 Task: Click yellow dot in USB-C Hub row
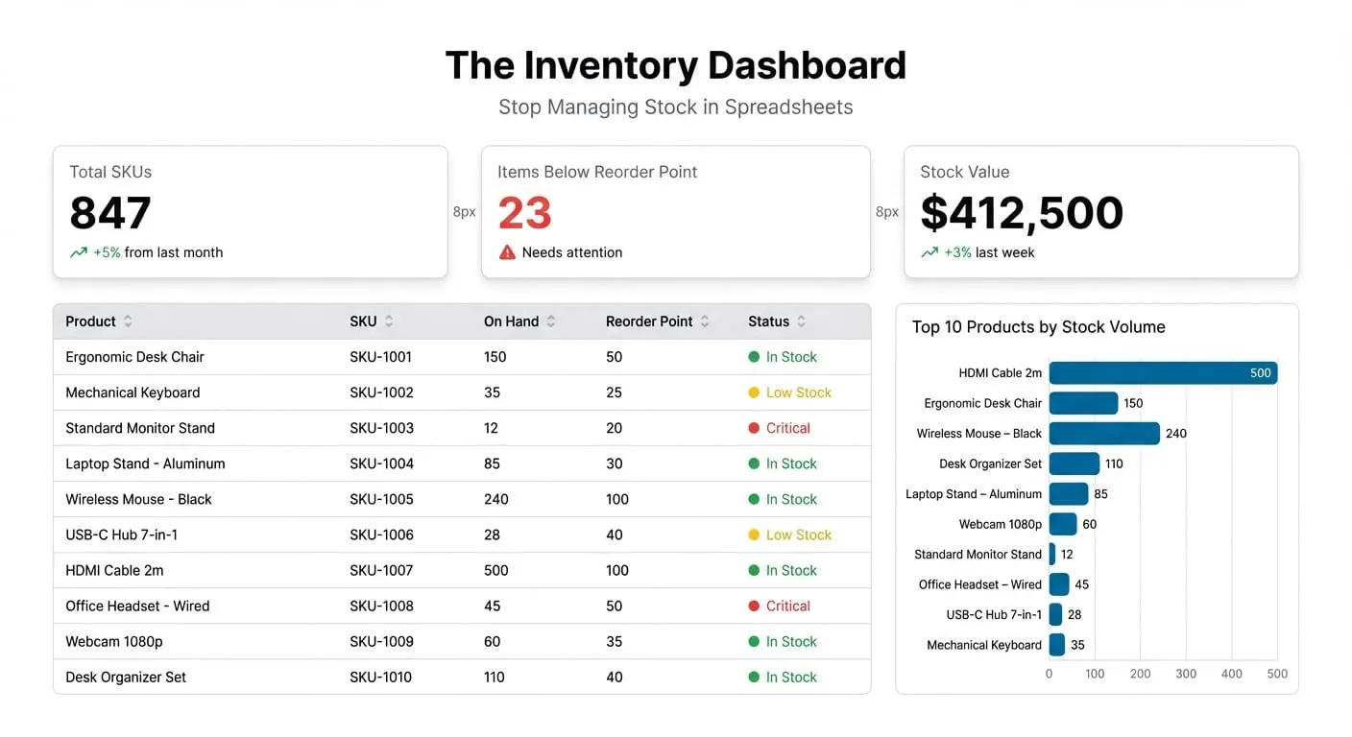pyautogui.click(x=754, y=535)
